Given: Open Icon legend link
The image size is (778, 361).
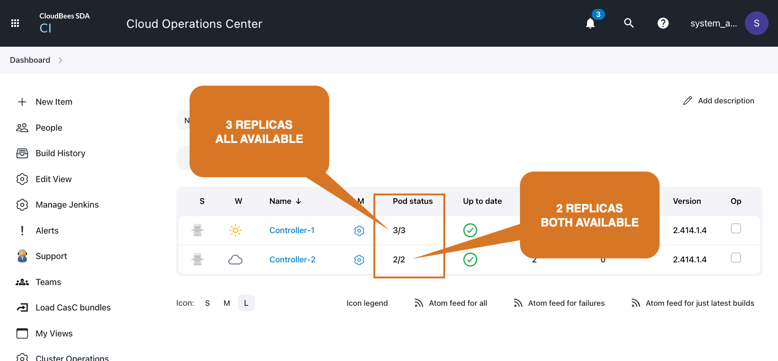Looking at the screenshot, I should click(367, 303).
